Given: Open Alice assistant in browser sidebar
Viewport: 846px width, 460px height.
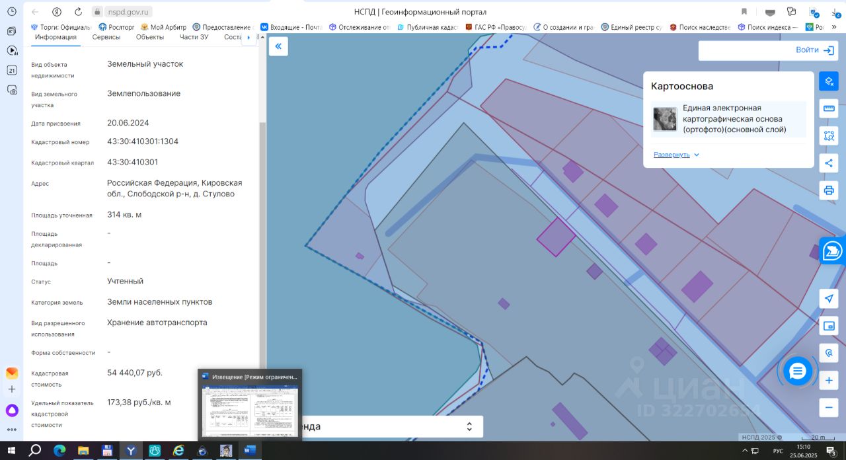Looking at the screenshot, I should 12,410.
